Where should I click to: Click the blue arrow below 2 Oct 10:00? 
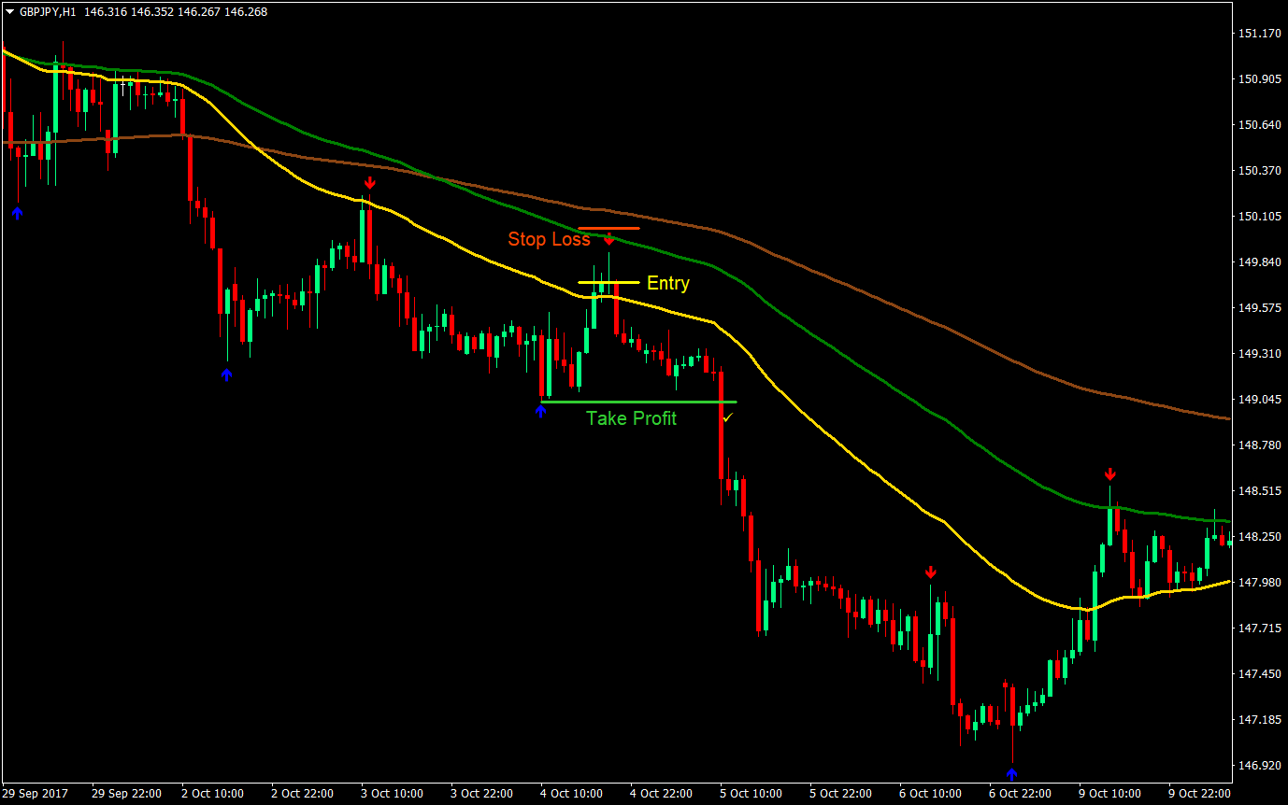[225, 374]
